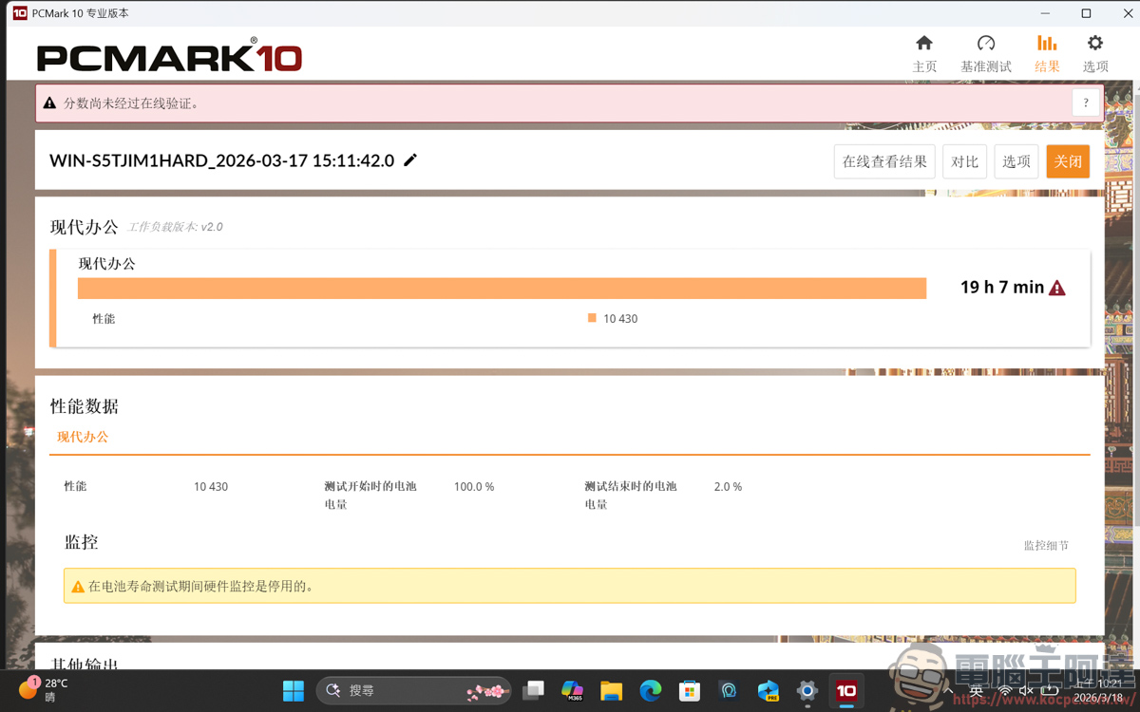Open Microsoft Edge from the taskbar
The height and width of the screenshot is (712, 1140).
click(651, 690)
